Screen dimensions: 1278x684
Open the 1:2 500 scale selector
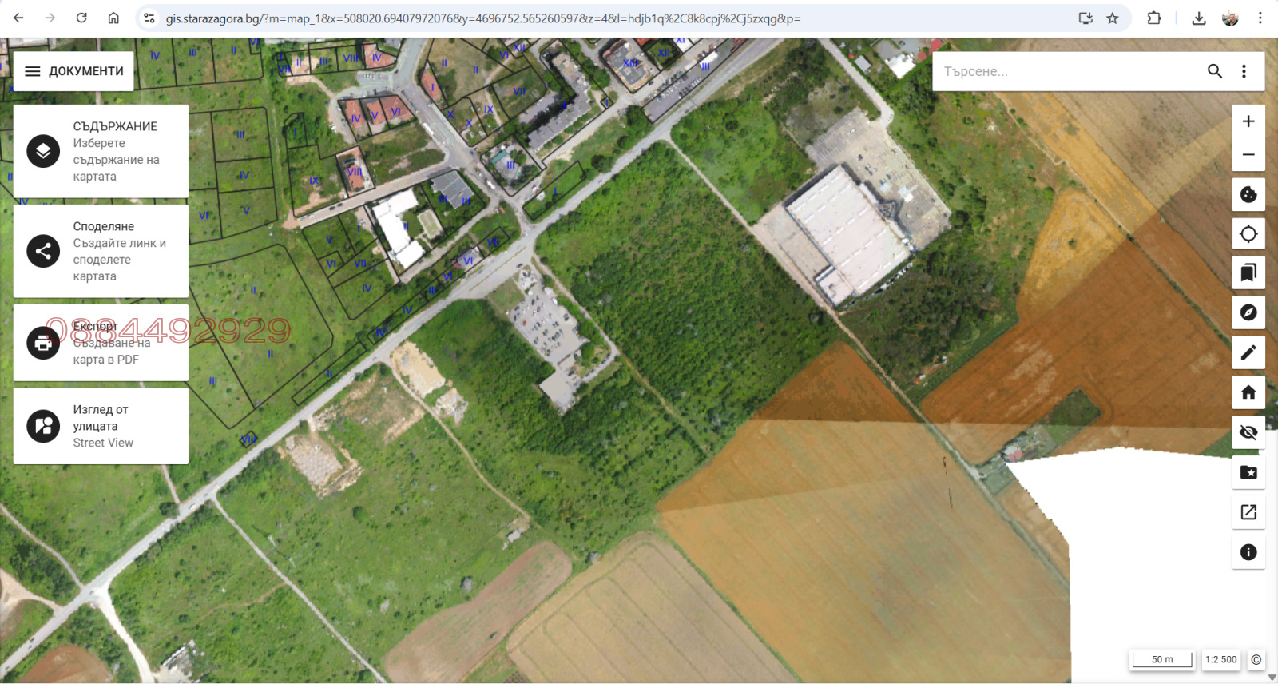1220,659
